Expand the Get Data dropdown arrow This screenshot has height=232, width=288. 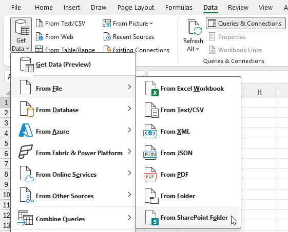28,48
